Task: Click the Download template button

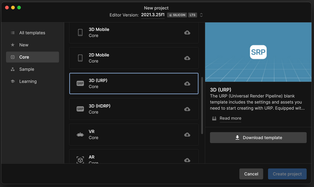Action: (x=258, y=138)
